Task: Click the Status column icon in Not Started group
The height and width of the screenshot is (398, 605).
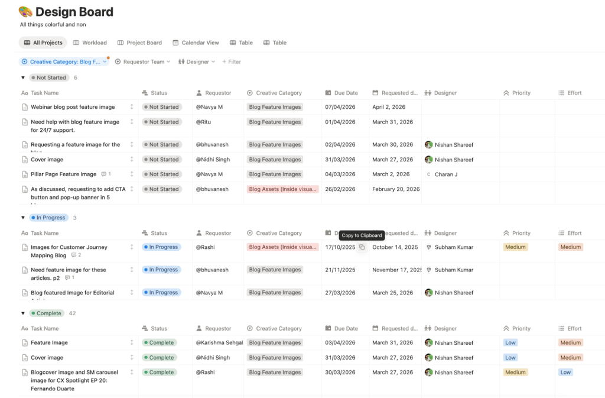Action: click(145, 93)
